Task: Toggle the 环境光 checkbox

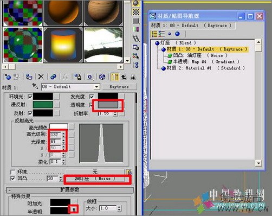Action: tap(30, 97)
